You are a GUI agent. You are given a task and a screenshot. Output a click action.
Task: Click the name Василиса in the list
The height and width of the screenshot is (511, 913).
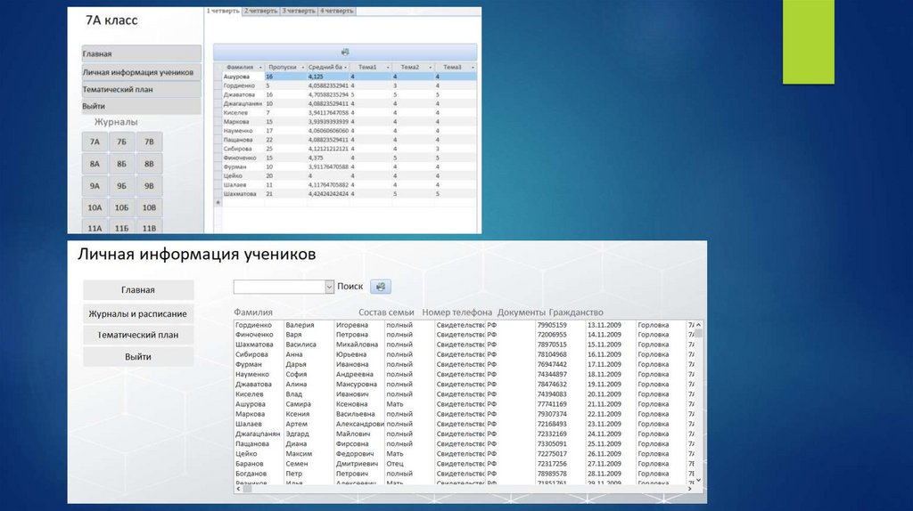301,345
